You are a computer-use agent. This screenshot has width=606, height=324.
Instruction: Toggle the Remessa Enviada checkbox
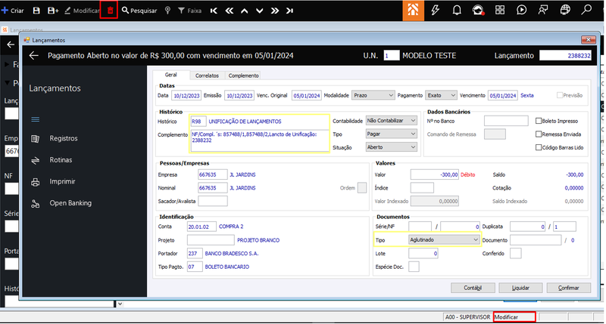click(539, 134)
